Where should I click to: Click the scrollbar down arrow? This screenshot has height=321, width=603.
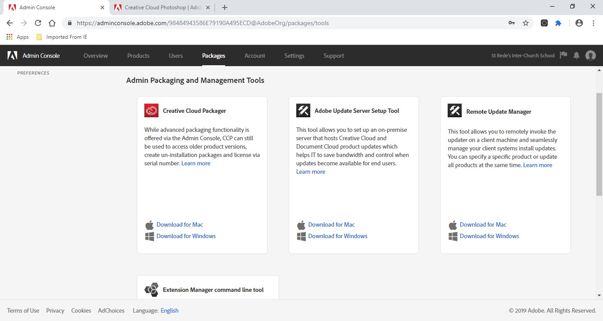[x=599, y=295]
